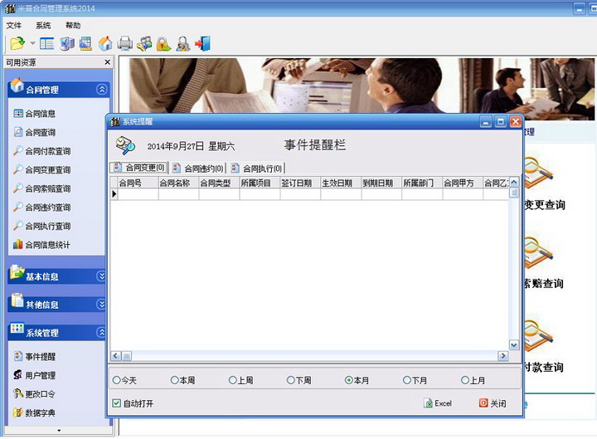Open 合同信息统计 in sidebar
The image size is (597, 439).
tap(42, 244)
